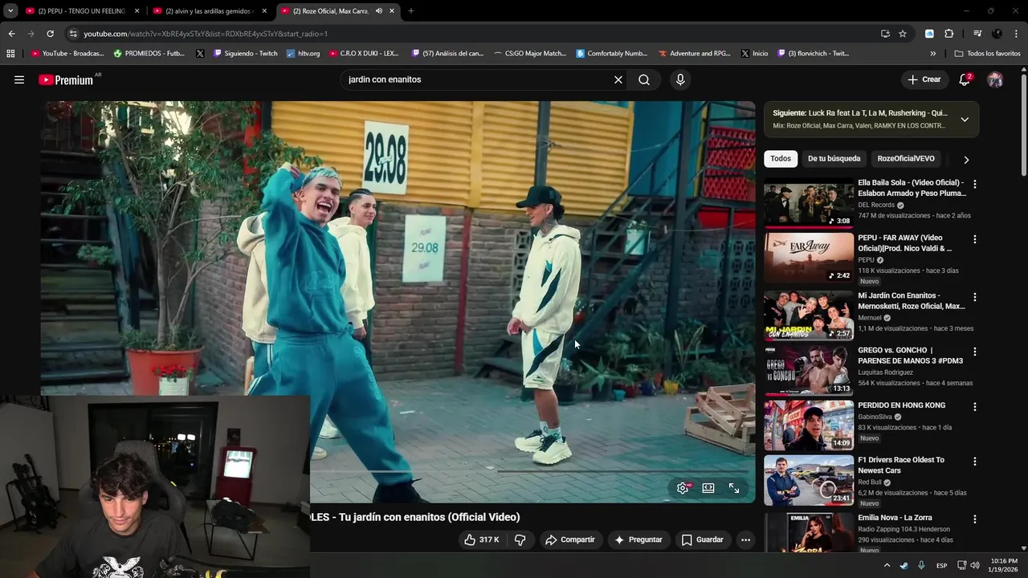The width and height of the screenshot is (1028, 578).
Task: Clear the search box text
Action: pos(618,79)
